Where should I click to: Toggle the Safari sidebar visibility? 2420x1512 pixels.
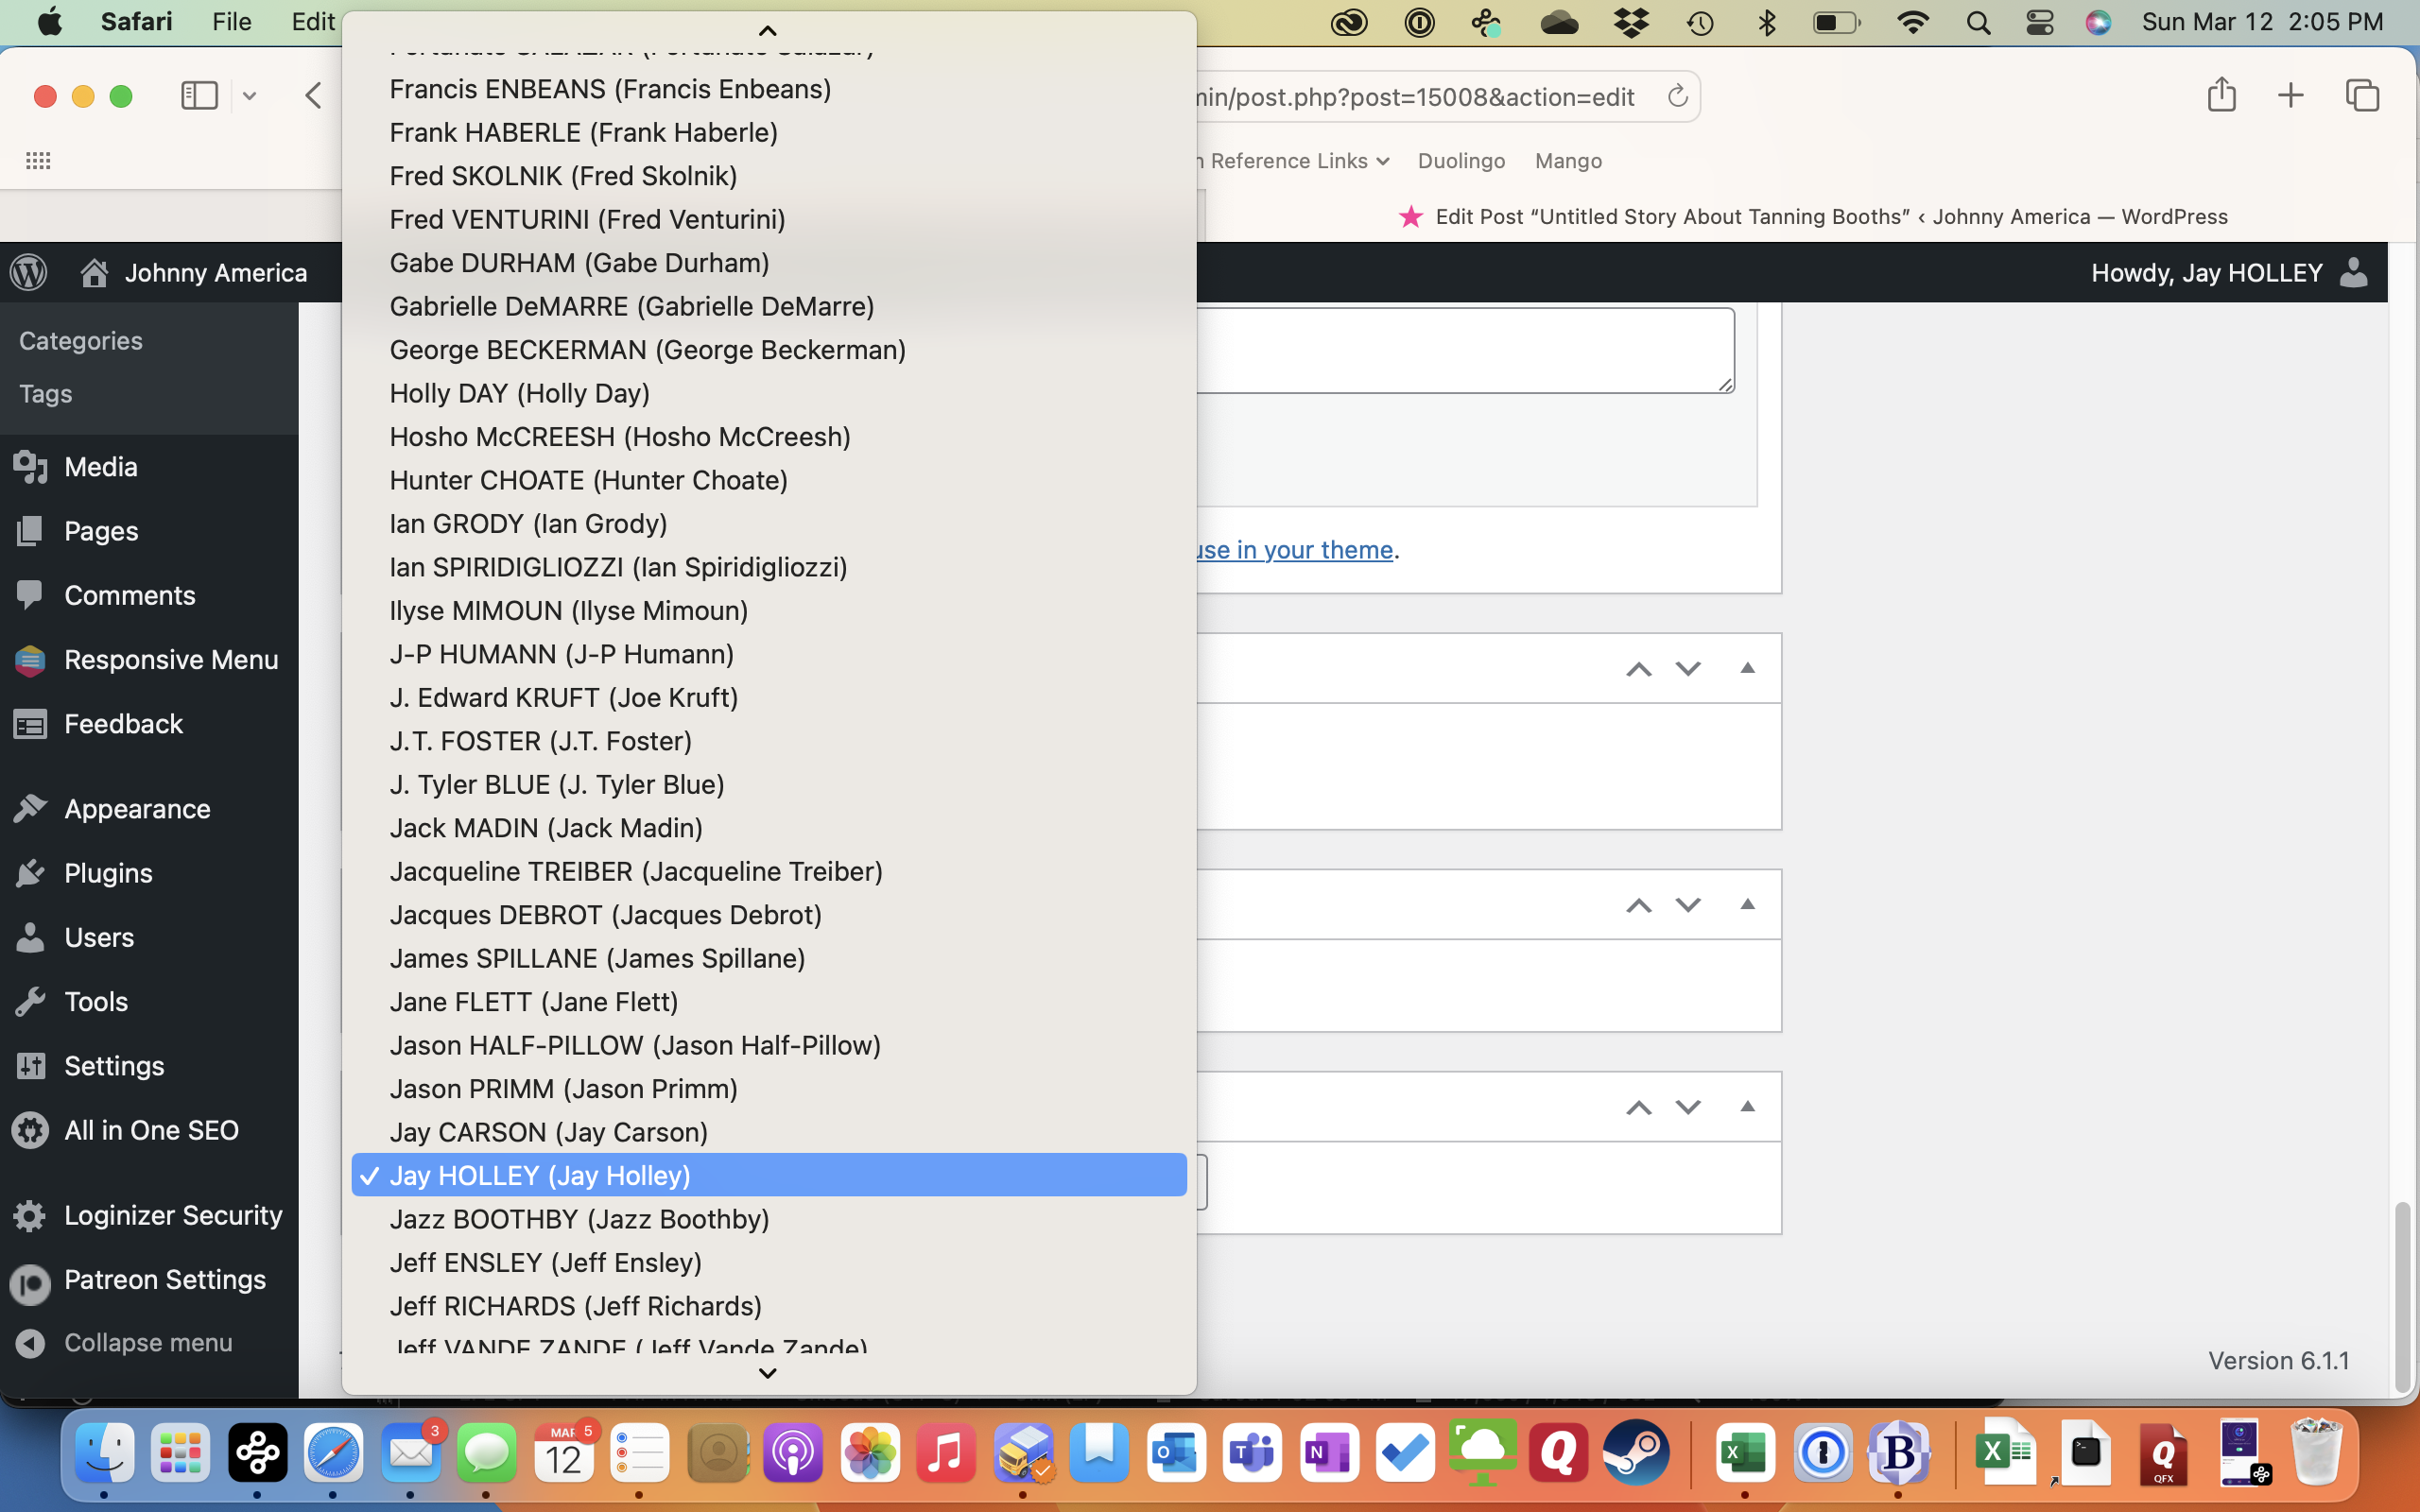click(x=199, y=96)
